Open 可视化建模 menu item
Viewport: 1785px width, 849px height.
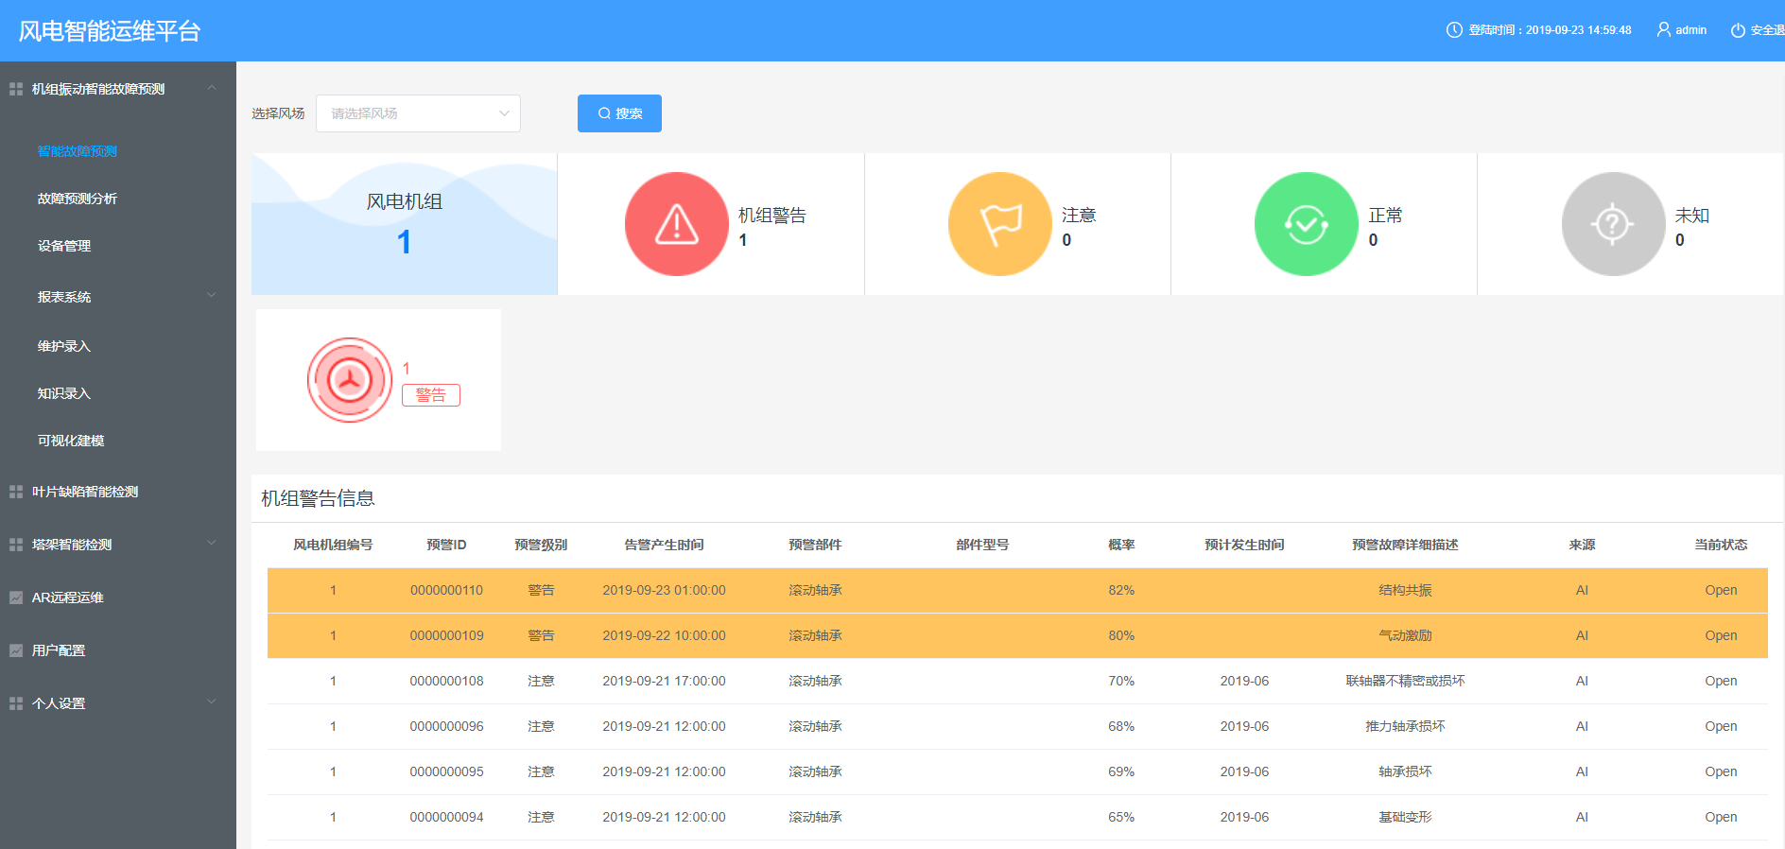[71, 441]
